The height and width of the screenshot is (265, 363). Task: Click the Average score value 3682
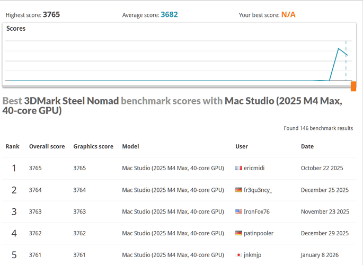pos(169,15)
